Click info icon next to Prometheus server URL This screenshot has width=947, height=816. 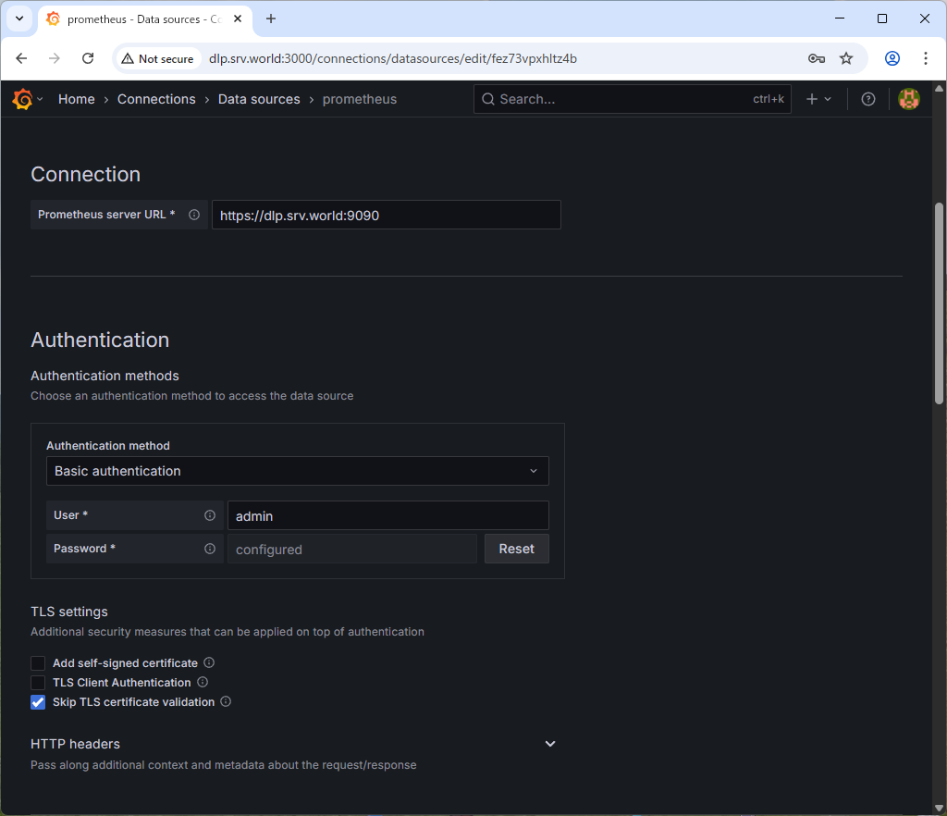[194, 215]
